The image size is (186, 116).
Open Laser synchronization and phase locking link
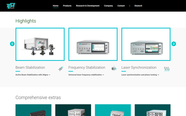click(x=140, y=75)
